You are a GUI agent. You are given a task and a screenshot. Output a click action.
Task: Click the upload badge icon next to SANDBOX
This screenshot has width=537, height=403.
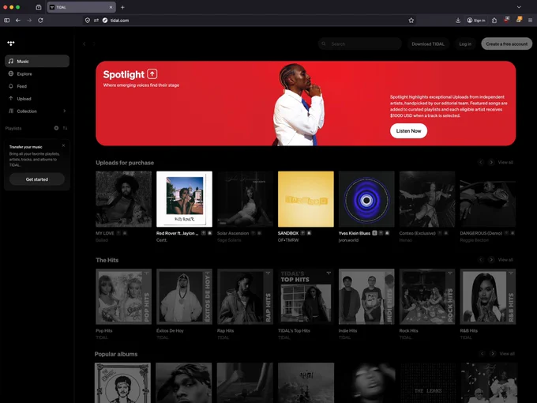(302, 233)
